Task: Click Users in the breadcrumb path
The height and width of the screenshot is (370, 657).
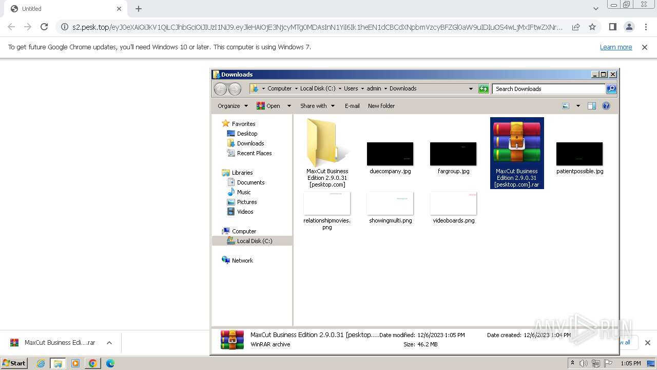Action: click(x=351, y=88)
